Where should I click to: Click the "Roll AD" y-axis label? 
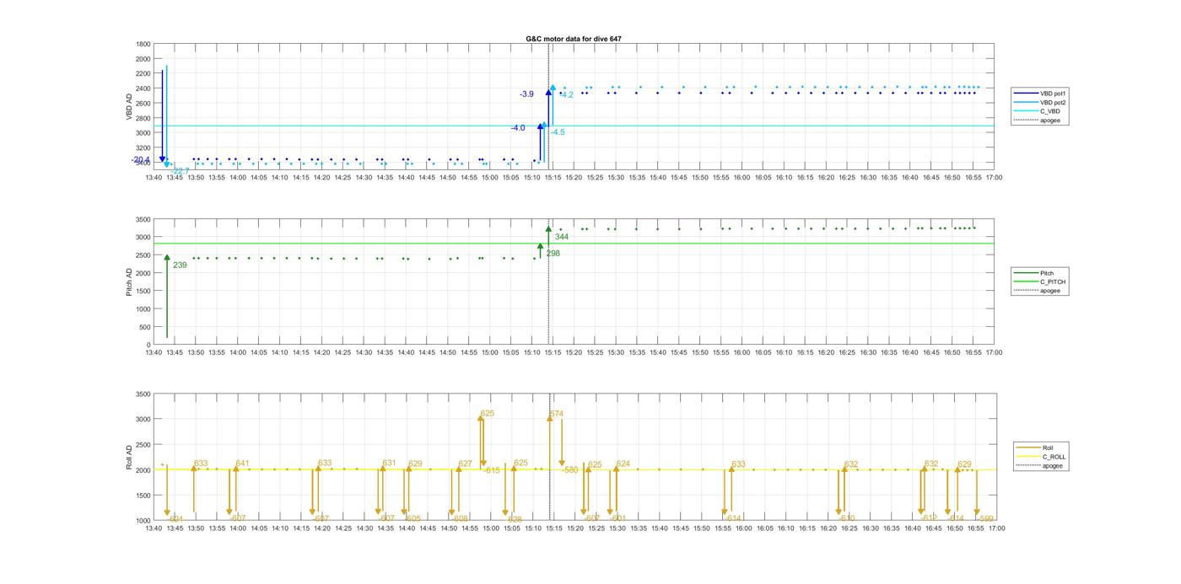[x=129, y=457]
